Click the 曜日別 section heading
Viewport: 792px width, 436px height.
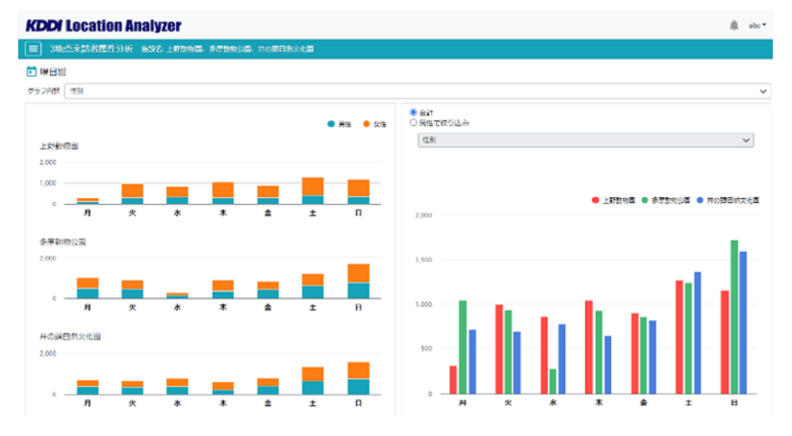click(53, 71)
